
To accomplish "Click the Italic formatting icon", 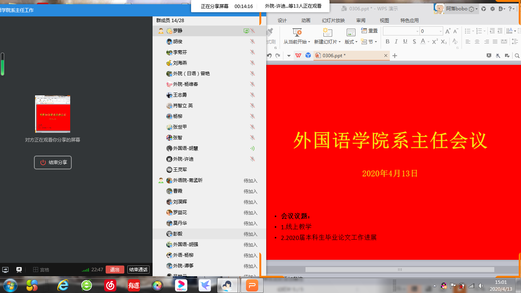I will coord(396,42).
